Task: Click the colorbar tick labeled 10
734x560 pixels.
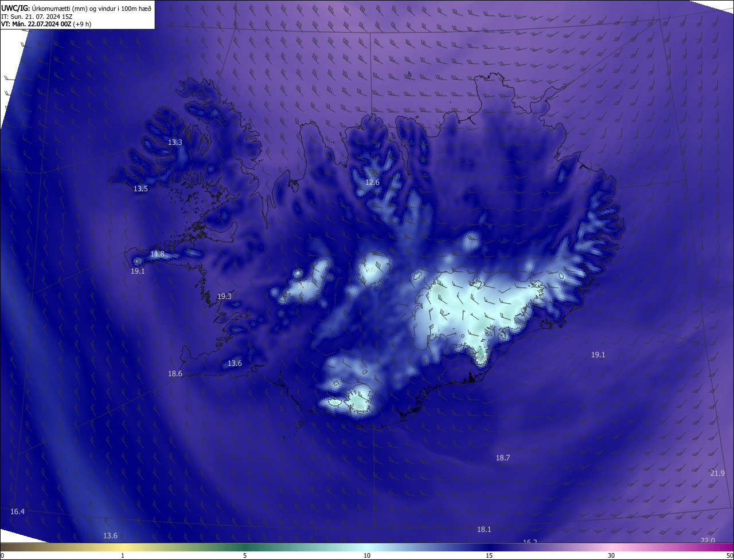Action: pyautogui.click(x=367, y=555)
